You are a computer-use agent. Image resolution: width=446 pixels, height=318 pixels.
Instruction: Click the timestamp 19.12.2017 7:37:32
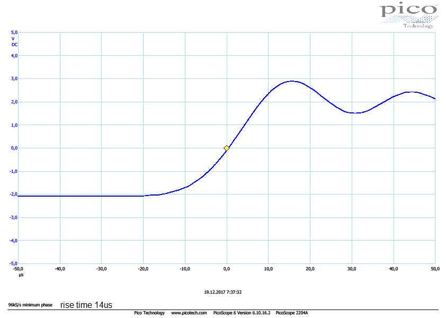222,292
